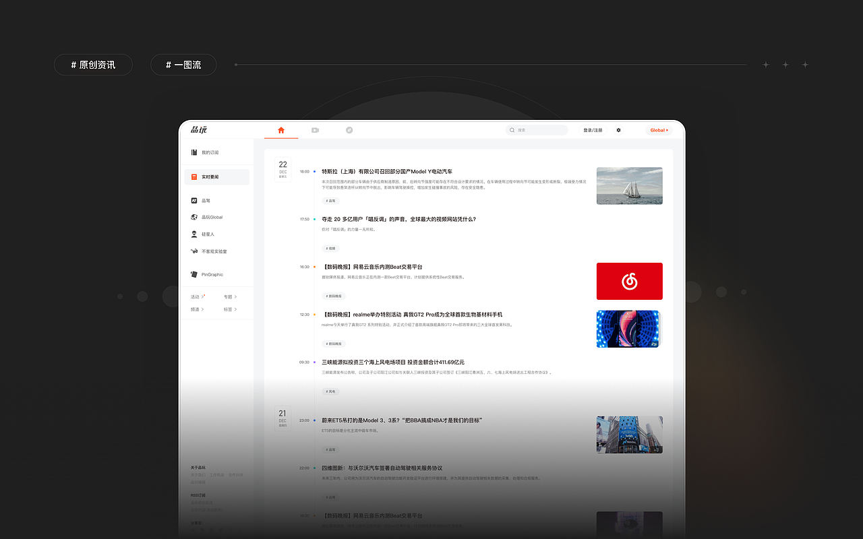This screenshot has height=539, width=863.
Task: Open the settings gear icon
Action: click(x=619, y=130)
